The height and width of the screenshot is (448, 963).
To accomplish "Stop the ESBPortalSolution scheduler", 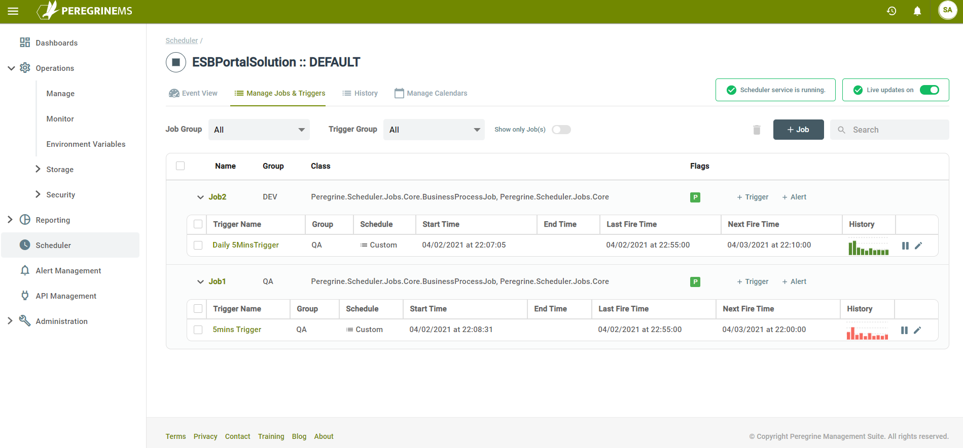I will (176, 62).
